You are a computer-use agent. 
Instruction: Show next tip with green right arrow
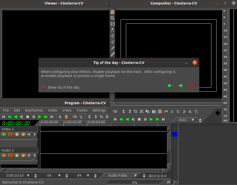pos(181,86)
